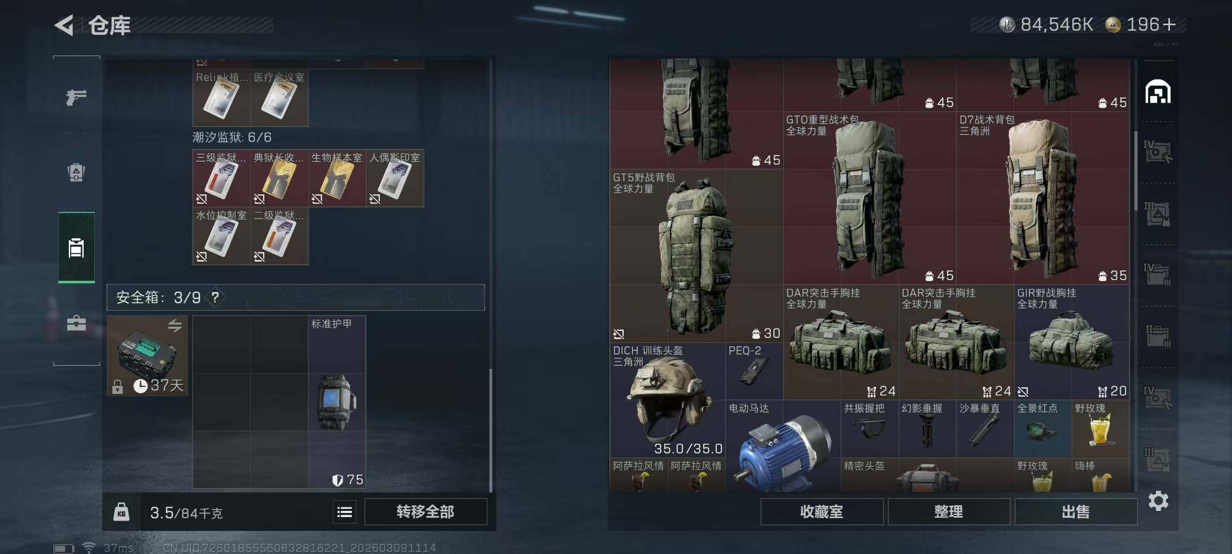1232x554 pixels.
Task: Go back using the arrow beside 仓库
Action: click(x=64, y=25)
